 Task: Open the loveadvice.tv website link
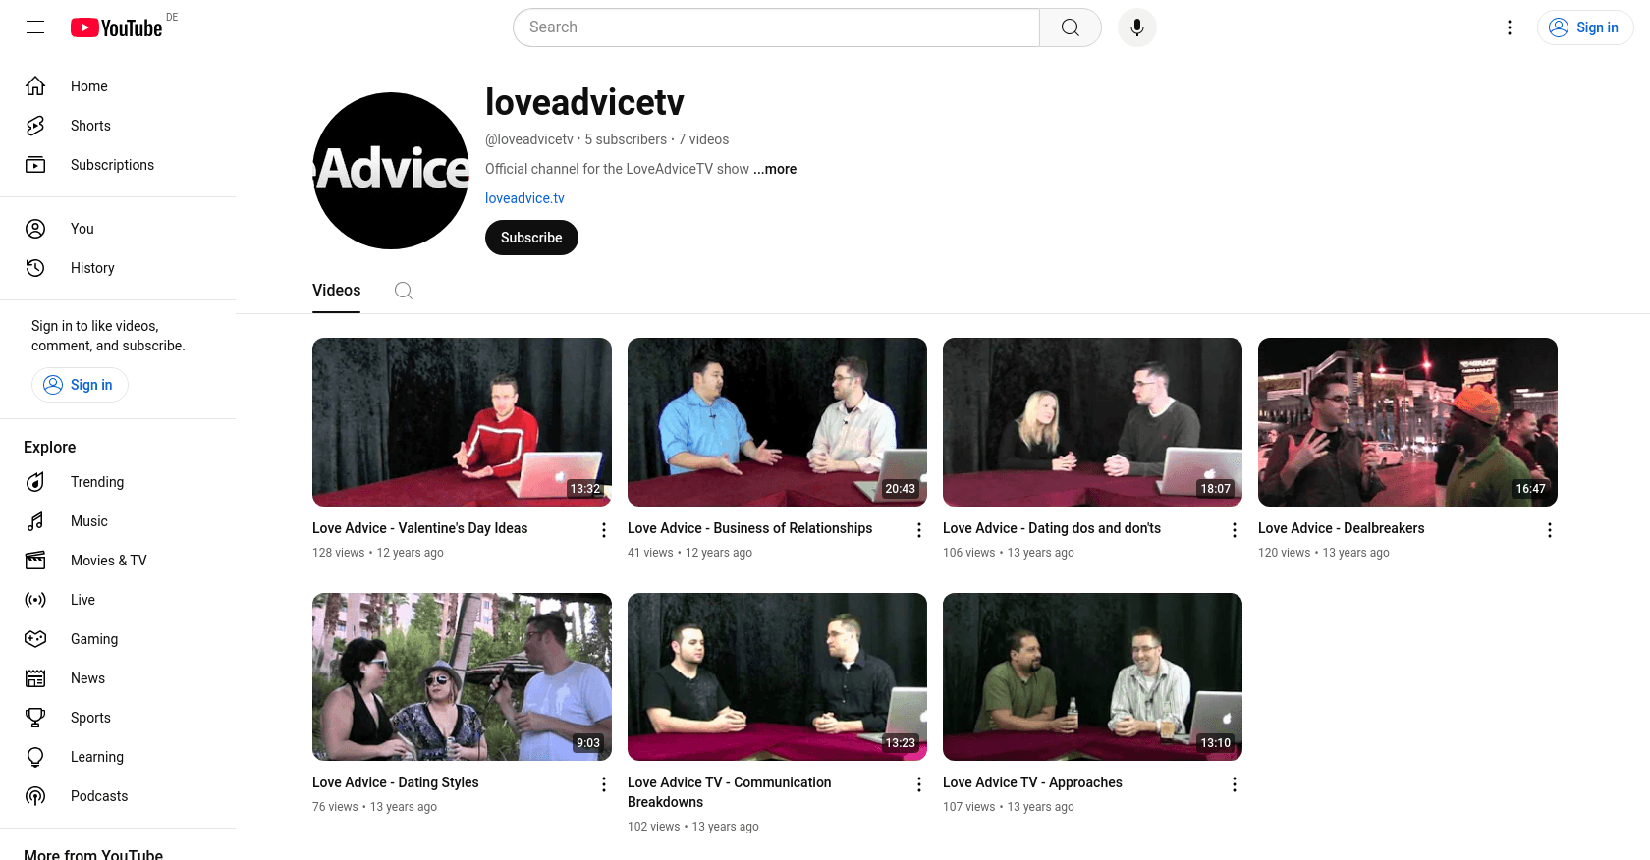click(x=524, y=198)
